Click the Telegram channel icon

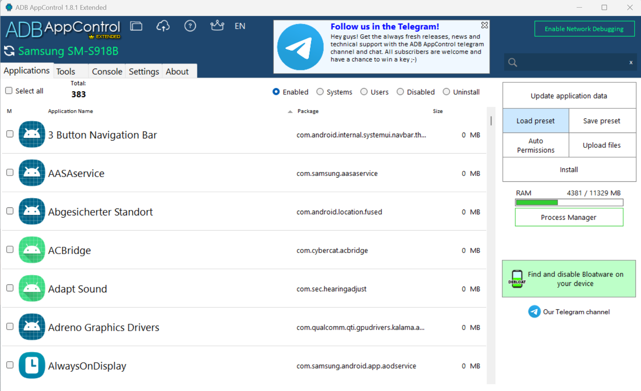click(534, 311)
